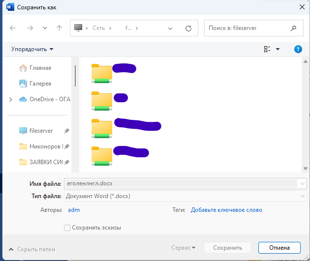Screen dimensions: 310x261
Task: Go back using the left arrow
Action: coord(13,28)
